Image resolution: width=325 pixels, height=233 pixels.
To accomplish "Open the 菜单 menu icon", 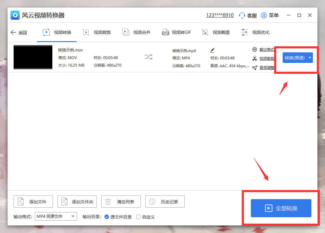I will (264, 15).
